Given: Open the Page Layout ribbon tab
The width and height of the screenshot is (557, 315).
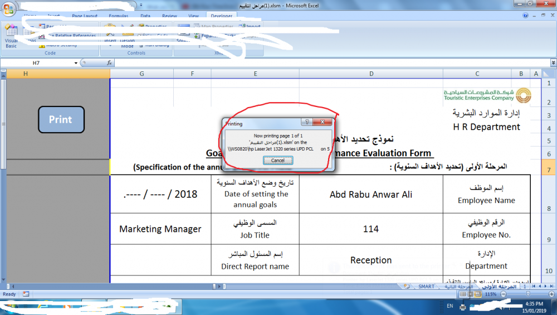Looking at the screenshot, I should 85,16.
